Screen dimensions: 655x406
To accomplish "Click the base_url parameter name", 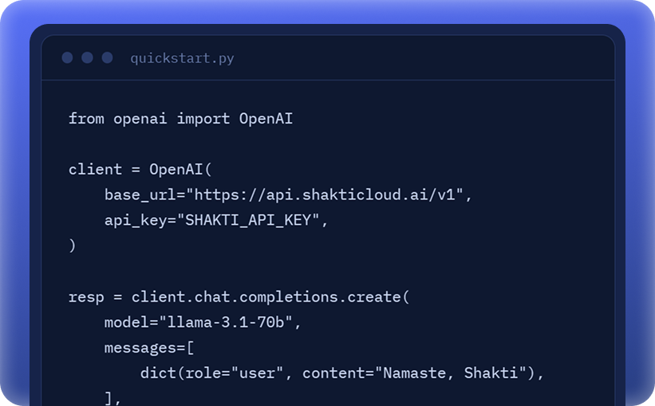I will (x=140, y=195).
